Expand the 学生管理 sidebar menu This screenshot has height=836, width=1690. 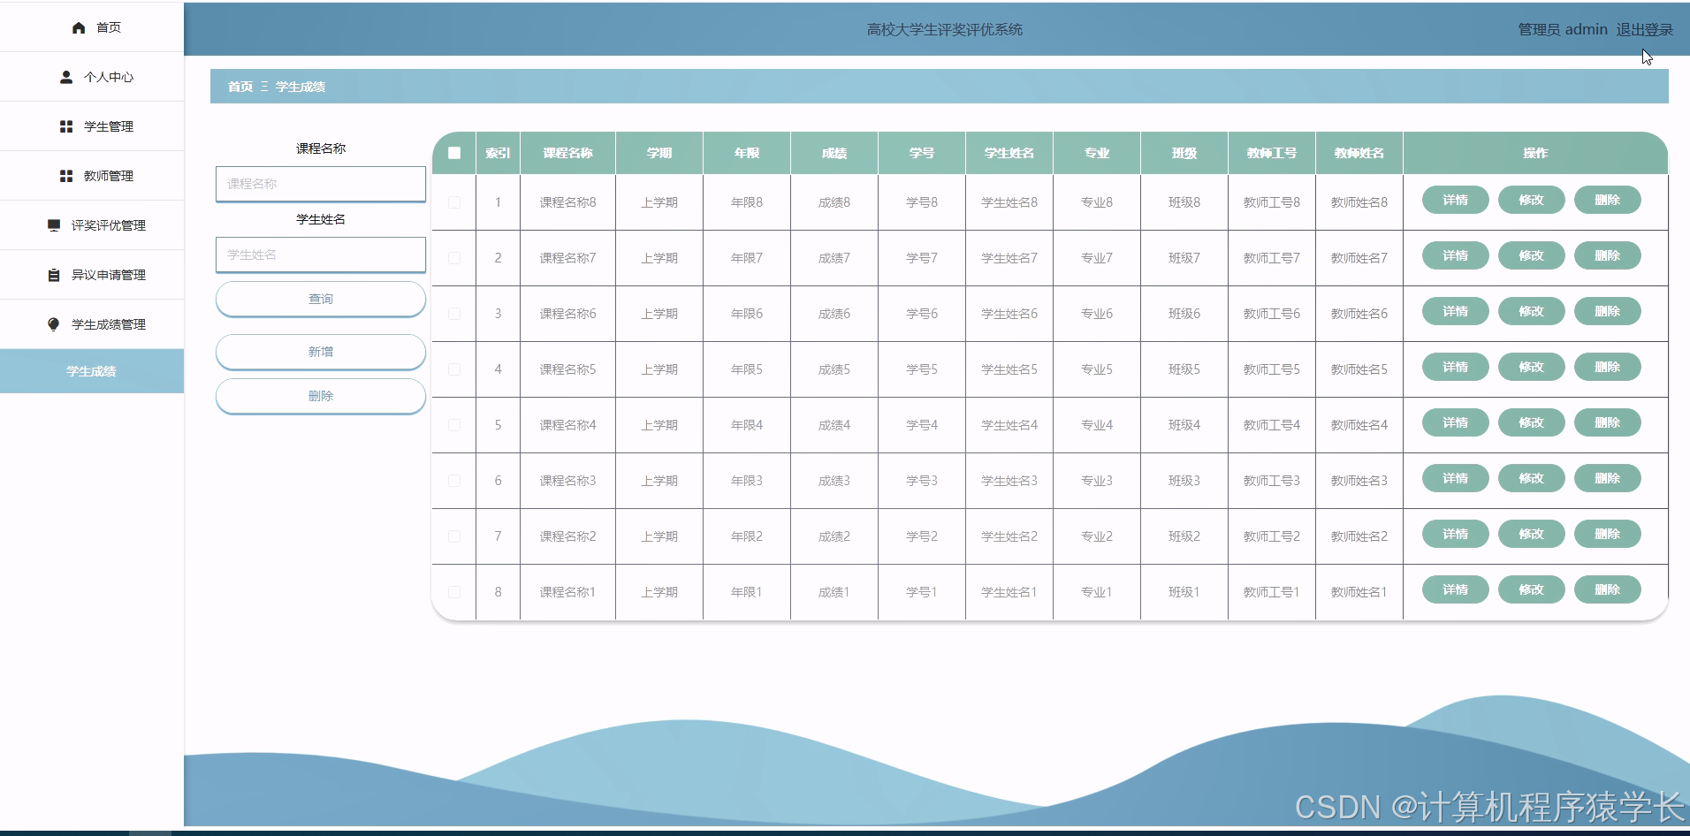[x=92, y=126]
